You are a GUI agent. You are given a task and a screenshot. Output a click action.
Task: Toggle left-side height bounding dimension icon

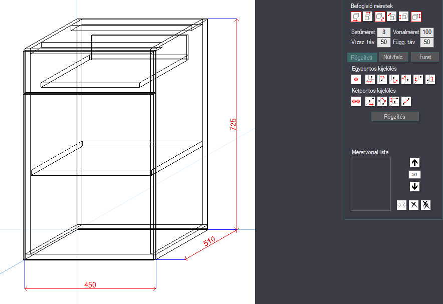(404, 17)
